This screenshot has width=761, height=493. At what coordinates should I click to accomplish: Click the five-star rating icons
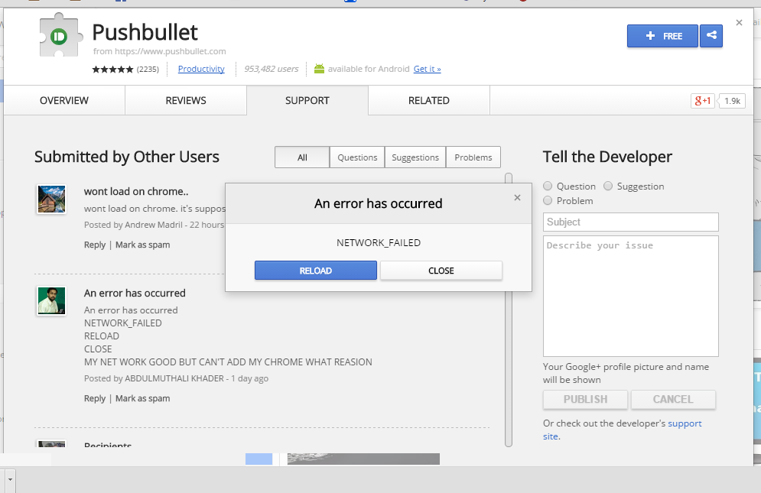coord(112,69)
